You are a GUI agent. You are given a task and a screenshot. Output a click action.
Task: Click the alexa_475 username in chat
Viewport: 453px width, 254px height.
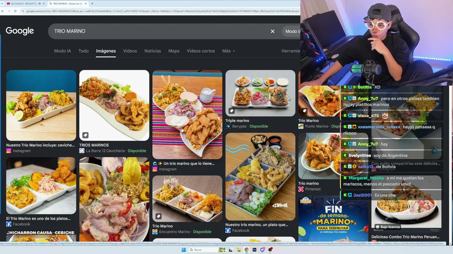coord(368,116)
